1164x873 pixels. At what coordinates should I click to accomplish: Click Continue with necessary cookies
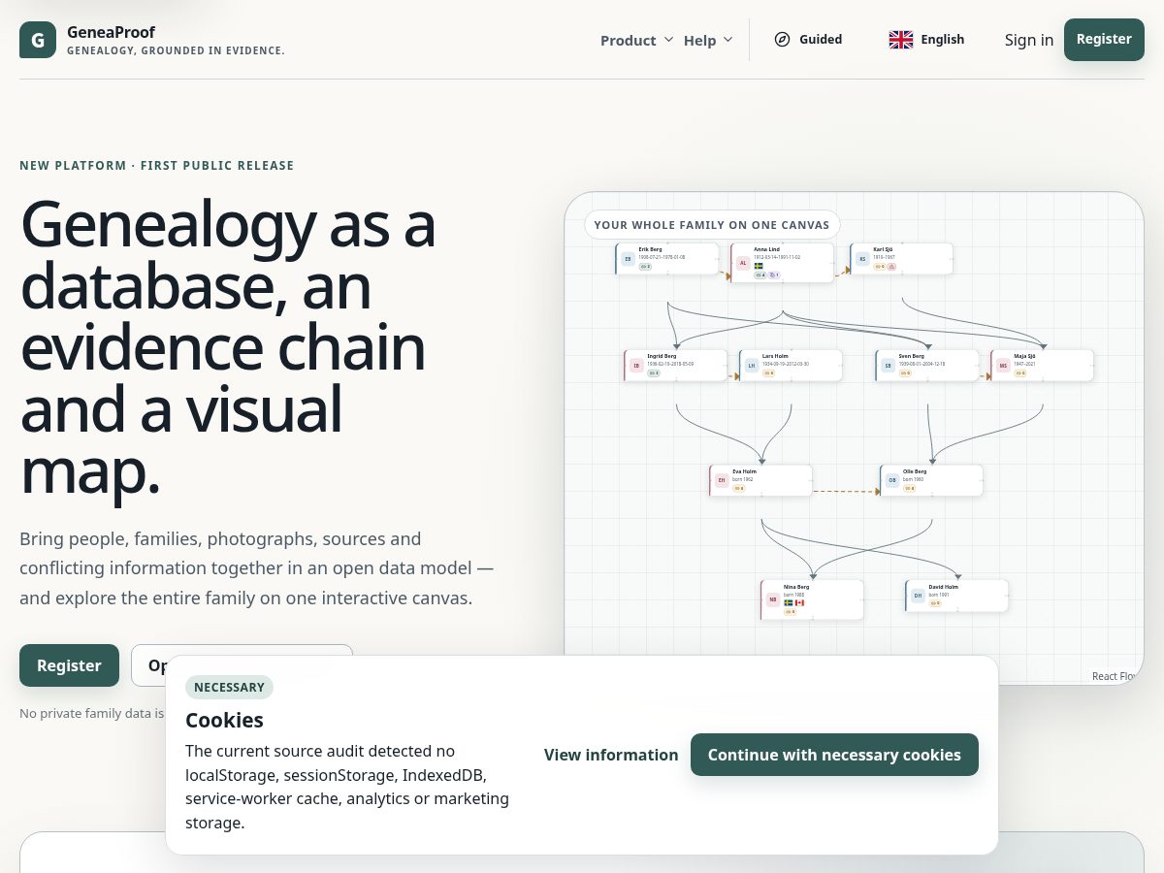pyautogui.click(x=834, y=755)
